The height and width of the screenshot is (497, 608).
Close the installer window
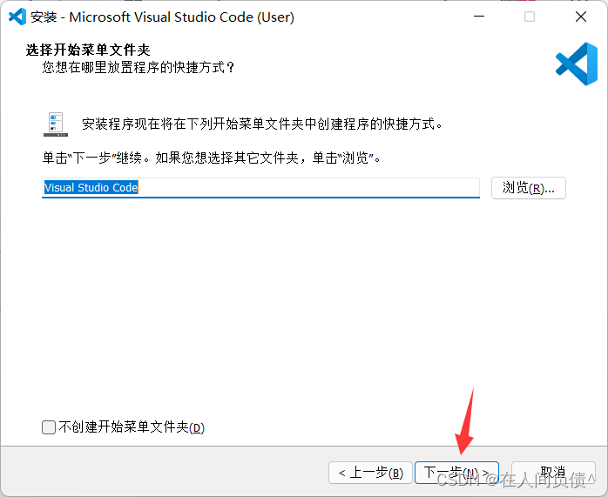[x=581, y=17]
